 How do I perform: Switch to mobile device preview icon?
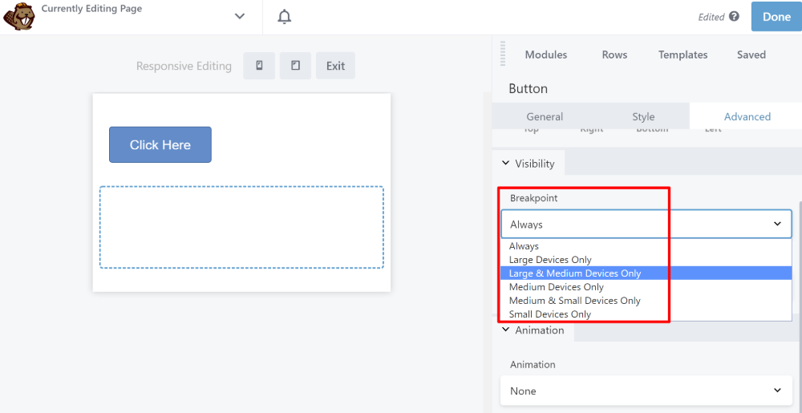click(x=259, y=66)
